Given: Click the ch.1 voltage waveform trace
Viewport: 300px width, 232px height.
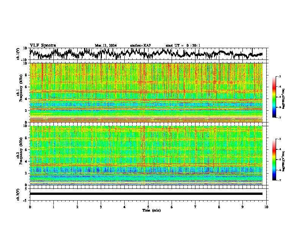Looking at the screenshot, I should coord(146,53).
